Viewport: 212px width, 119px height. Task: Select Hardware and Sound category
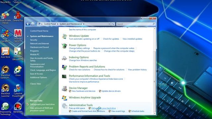coord(39,47)
